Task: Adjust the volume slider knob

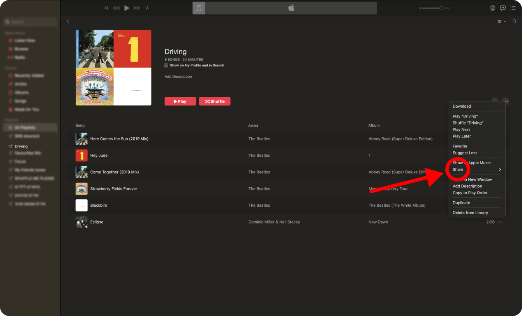Action: point(441,8)
